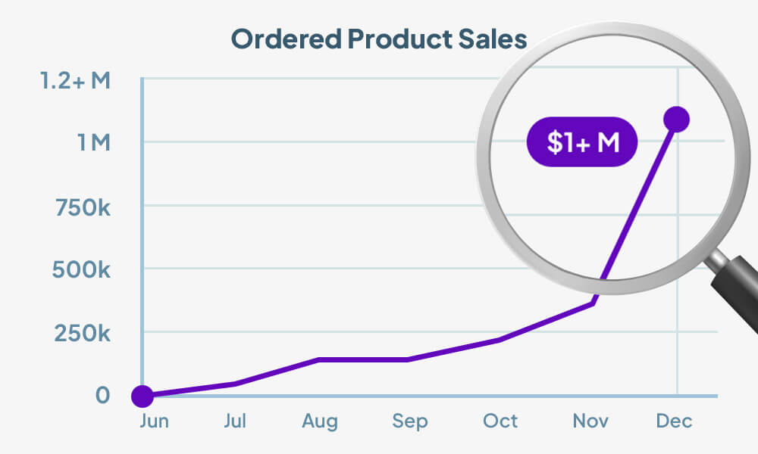Select the $1+ M purple badge

pyautogui.click(x=582, y=141)
